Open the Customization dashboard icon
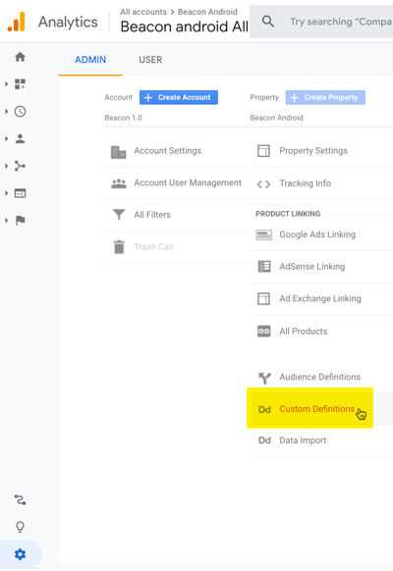The height and width of the screenshot is (571, 393). point(20,84)
